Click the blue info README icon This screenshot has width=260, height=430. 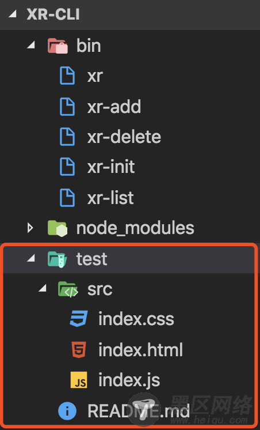click(x=67, y=411)
